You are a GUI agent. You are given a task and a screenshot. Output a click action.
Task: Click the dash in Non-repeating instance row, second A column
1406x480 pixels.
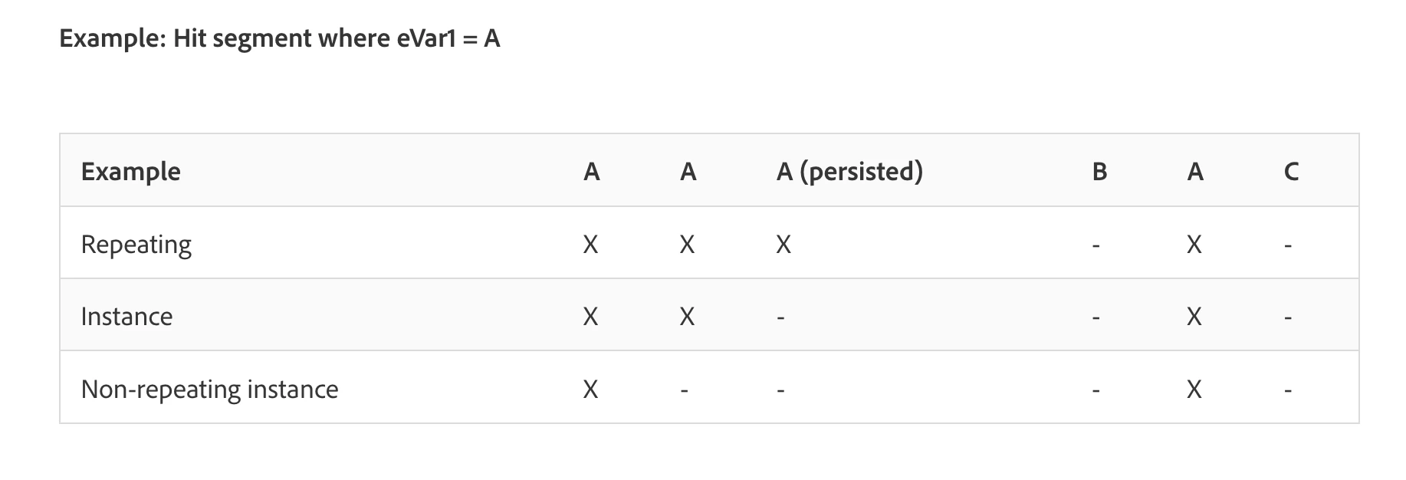click(685, 391)
